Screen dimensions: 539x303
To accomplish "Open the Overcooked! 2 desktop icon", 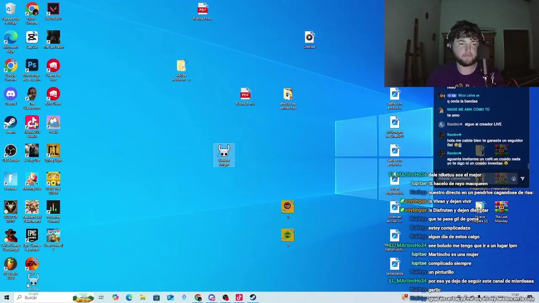I will tap(53, 240).
